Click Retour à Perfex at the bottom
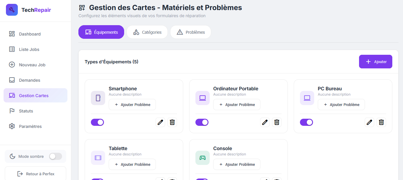Viewport: 403px width, 180px height. click(x=35, y=174)
